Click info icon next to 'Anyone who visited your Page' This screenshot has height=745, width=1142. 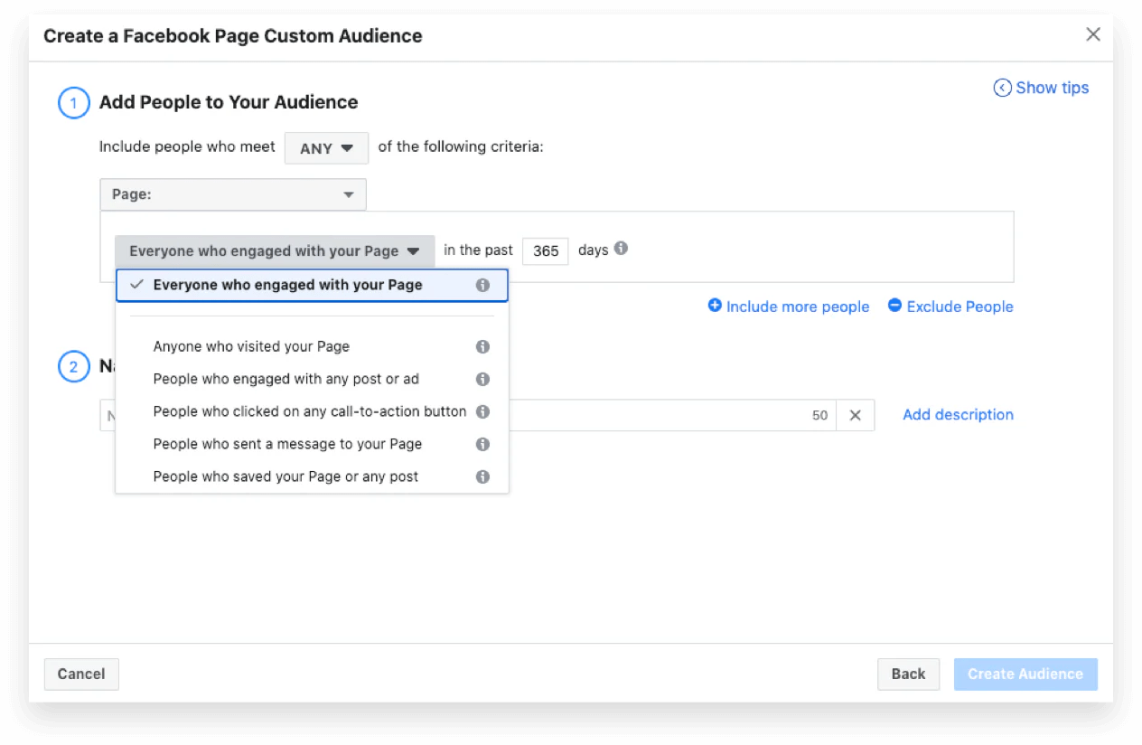[482, 346]
